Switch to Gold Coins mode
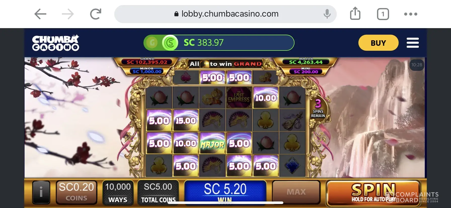Image resolution: width=451 pixels, height=208 pixels. [x=152, y=43]
